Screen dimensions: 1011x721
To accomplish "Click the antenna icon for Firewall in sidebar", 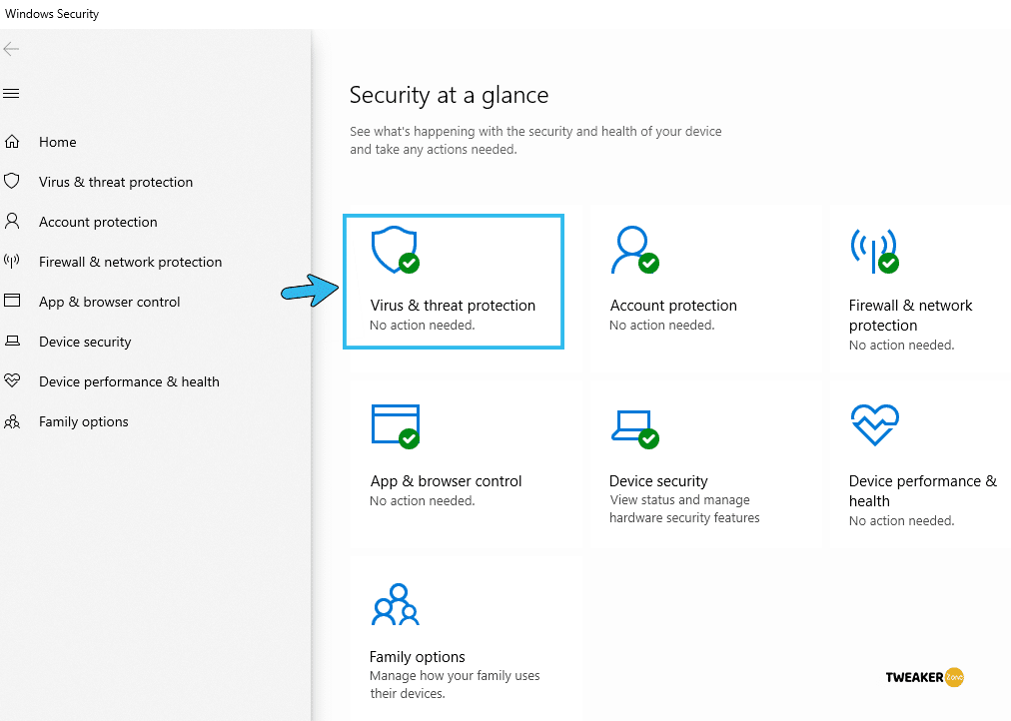I will pos(12,261).
